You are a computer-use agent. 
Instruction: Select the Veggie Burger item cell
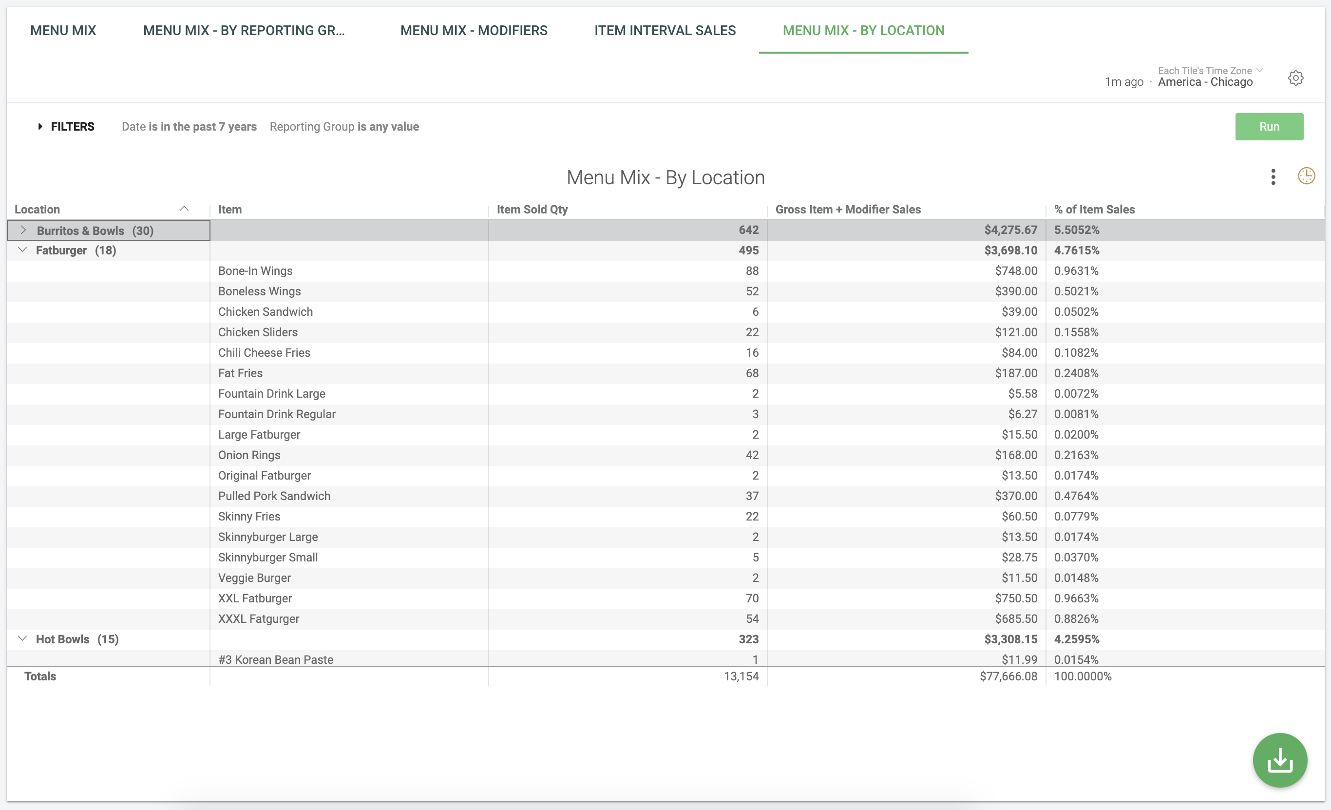coord(254,578)
